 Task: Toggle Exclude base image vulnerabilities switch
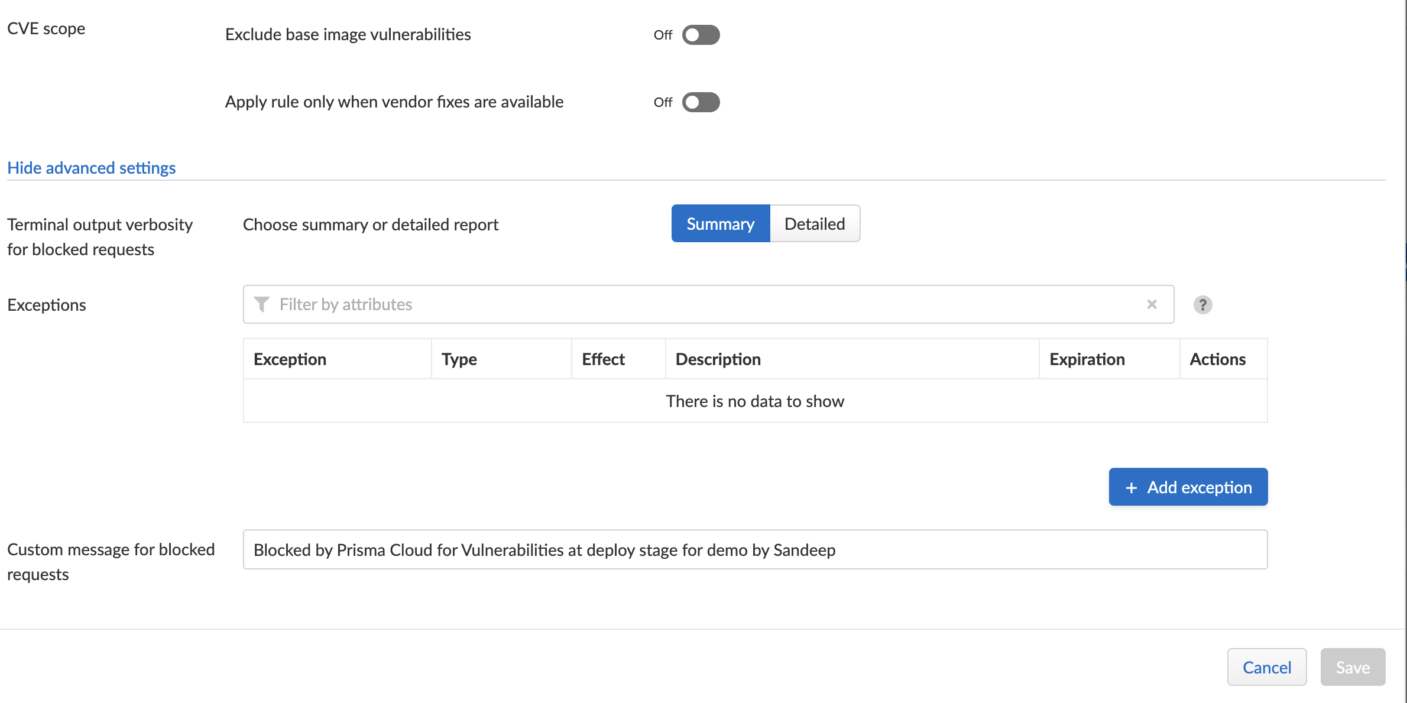coord(701,35)
